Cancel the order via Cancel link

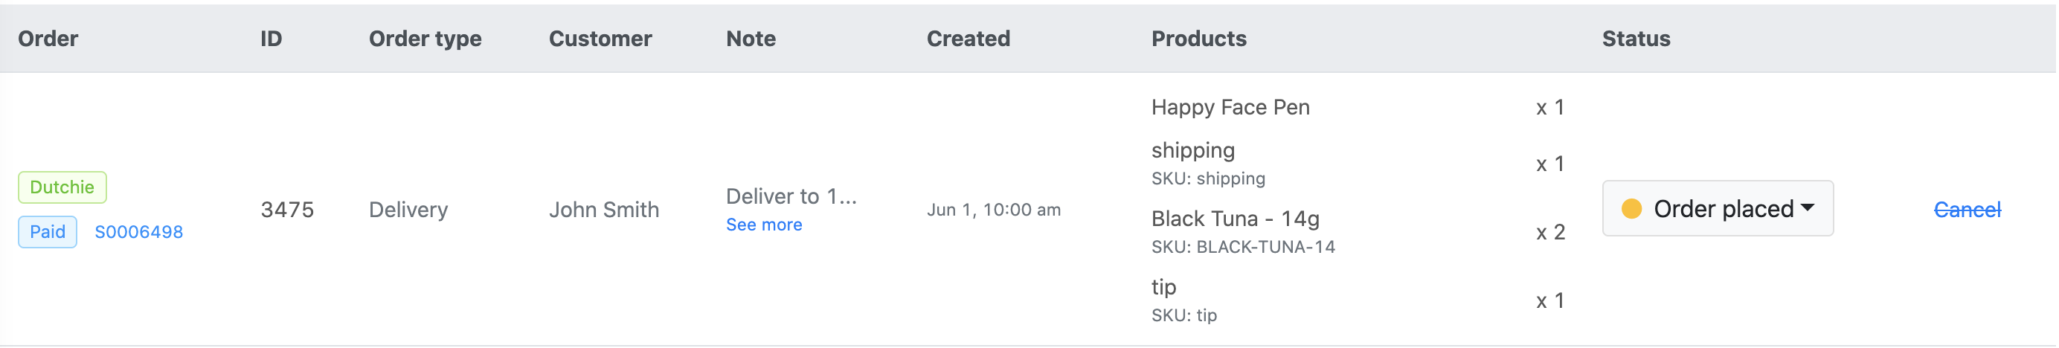point(1966,210)
